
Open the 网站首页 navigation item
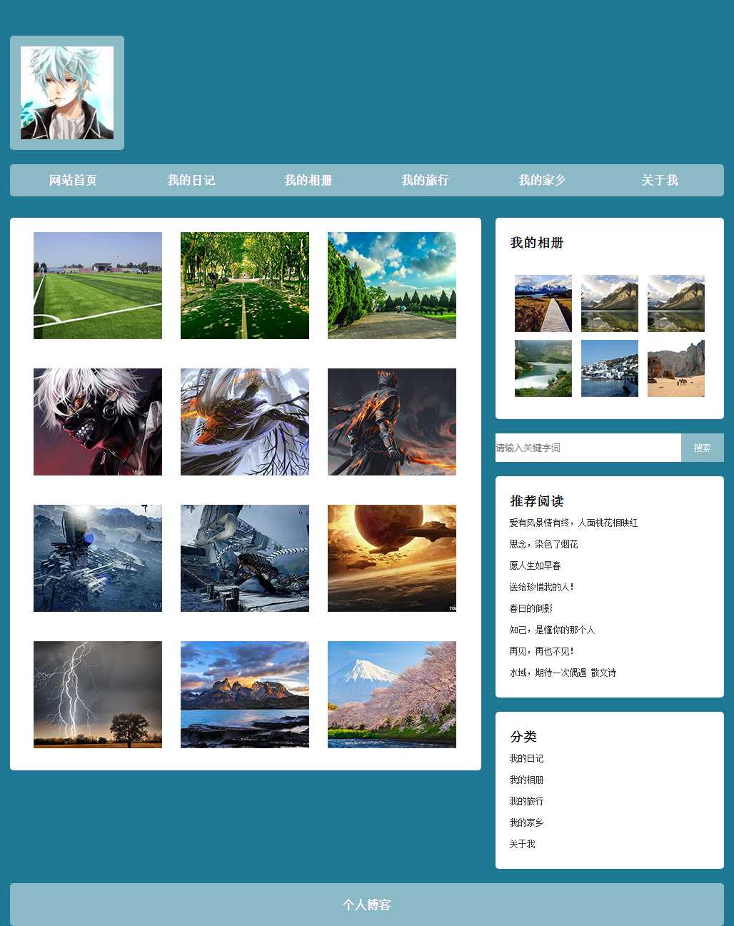(x=73, y=181)
